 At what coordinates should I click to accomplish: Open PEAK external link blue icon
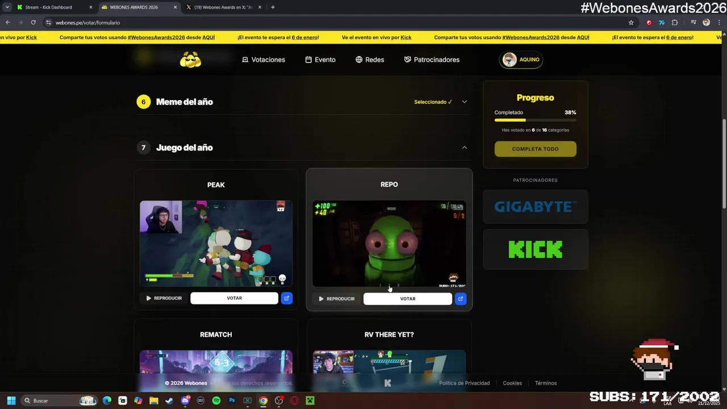pyautogui.click(x=287, y=298)
